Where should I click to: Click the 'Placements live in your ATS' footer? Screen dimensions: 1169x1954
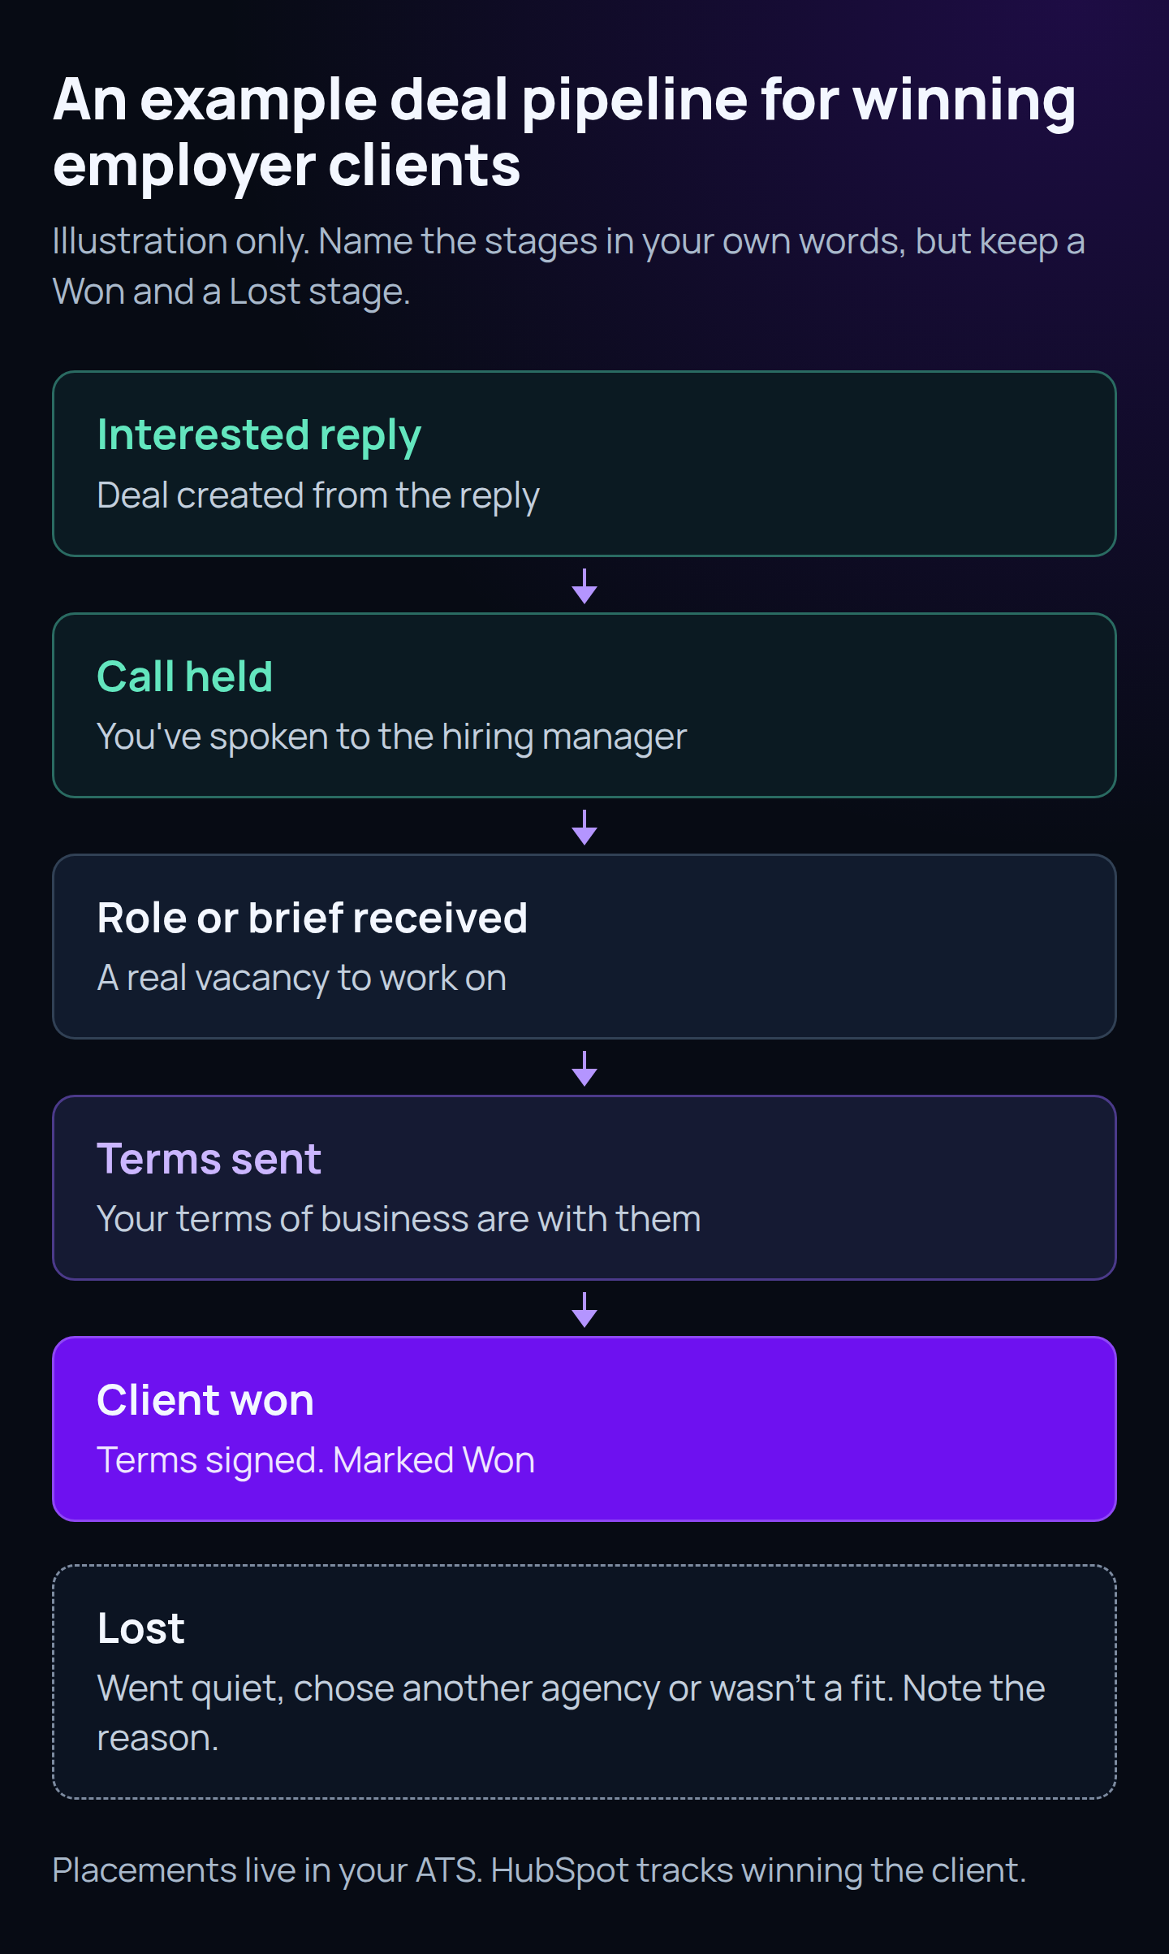(539, 1870)
